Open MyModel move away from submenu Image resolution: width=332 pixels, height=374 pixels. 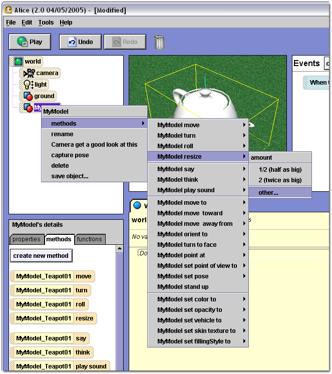[x=198, y=224]
